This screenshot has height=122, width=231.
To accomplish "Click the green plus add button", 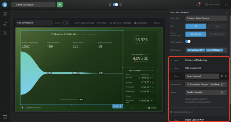I will point(60,5).
